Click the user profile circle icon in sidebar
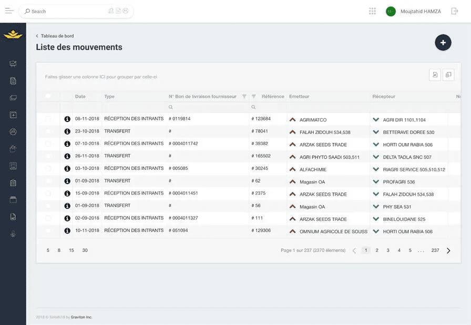 click(13, 132)
